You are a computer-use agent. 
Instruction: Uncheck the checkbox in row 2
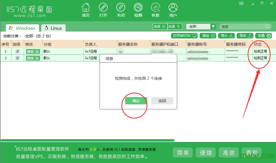click(18, 58)
